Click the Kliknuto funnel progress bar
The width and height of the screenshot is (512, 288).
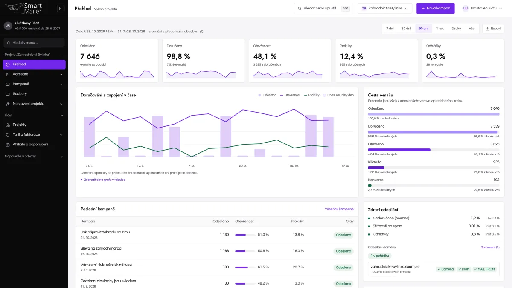[x=433, y=168]
